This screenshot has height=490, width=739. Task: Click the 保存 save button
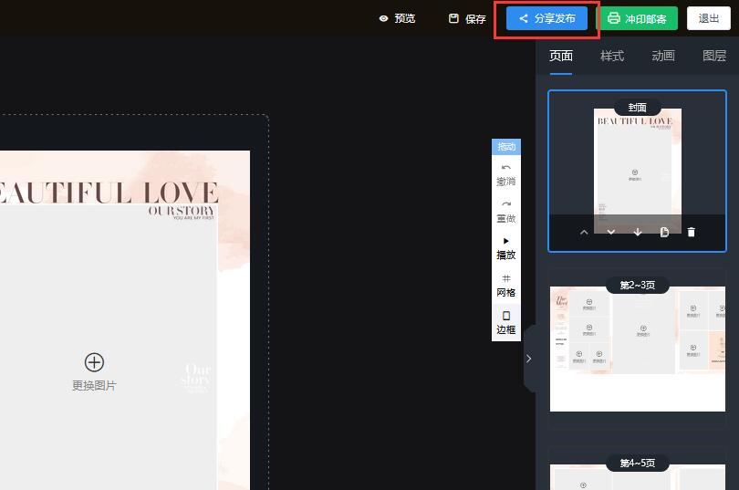tap(467, 19)
